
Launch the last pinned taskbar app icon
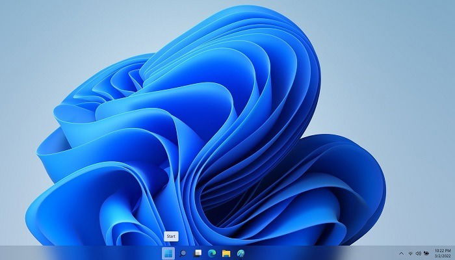pyautogui.click(x=240, y=253)
